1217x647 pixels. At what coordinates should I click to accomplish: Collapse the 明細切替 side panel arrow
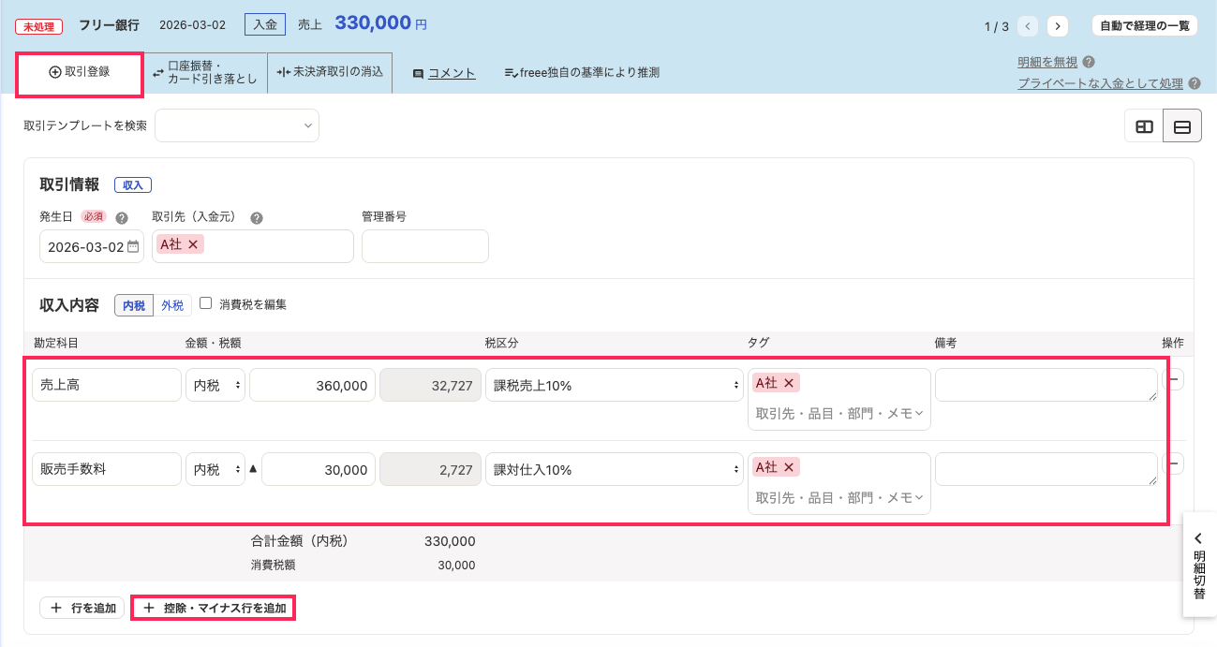pos(1198,538)
